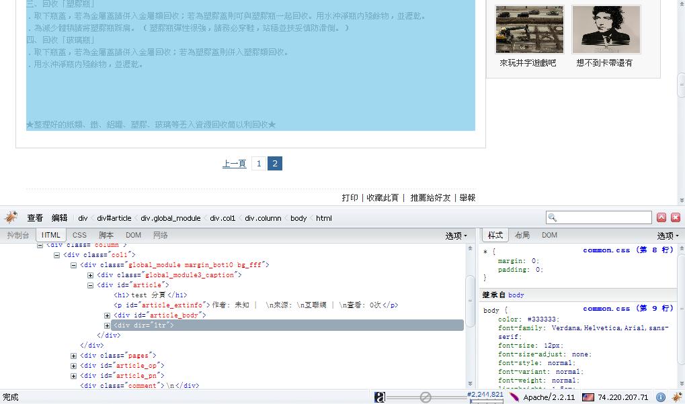Click common.css (第 9 行) source link
Image resolution: width=685 pixels, height=404 pixels.
click(629, 309)
